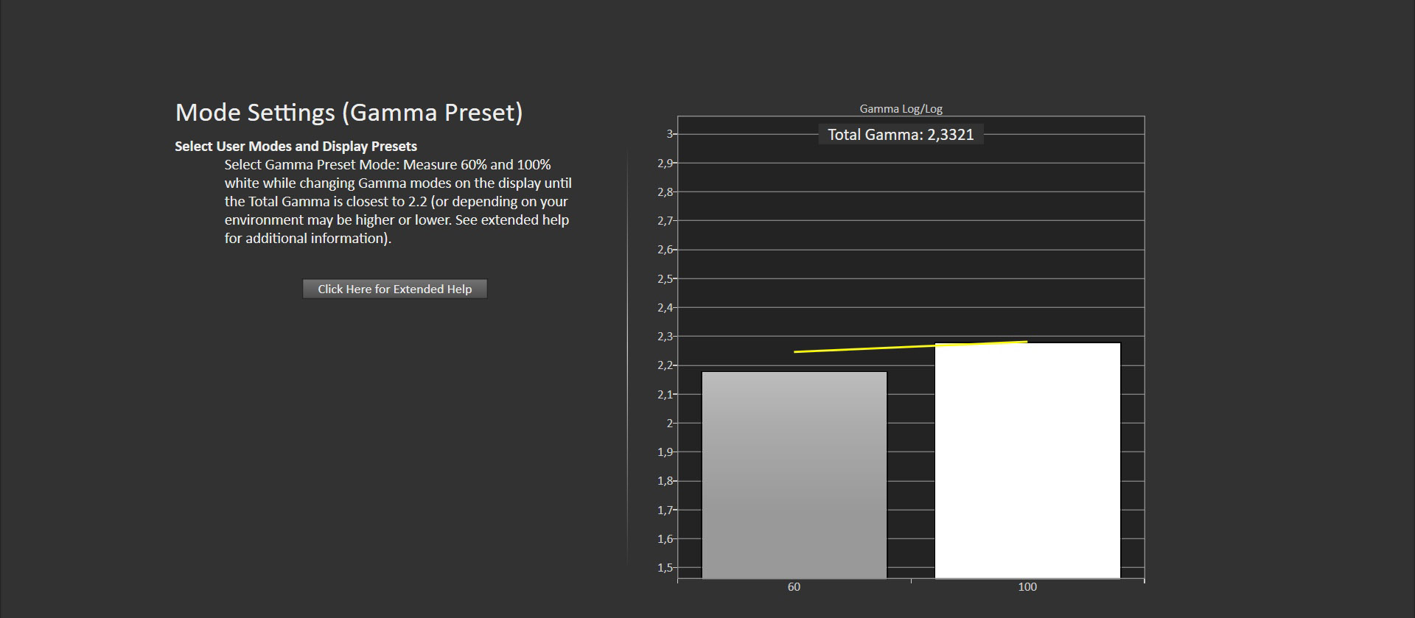
Task: Click the Total Gamma 2,3321 readout
Action: [900, 135]
